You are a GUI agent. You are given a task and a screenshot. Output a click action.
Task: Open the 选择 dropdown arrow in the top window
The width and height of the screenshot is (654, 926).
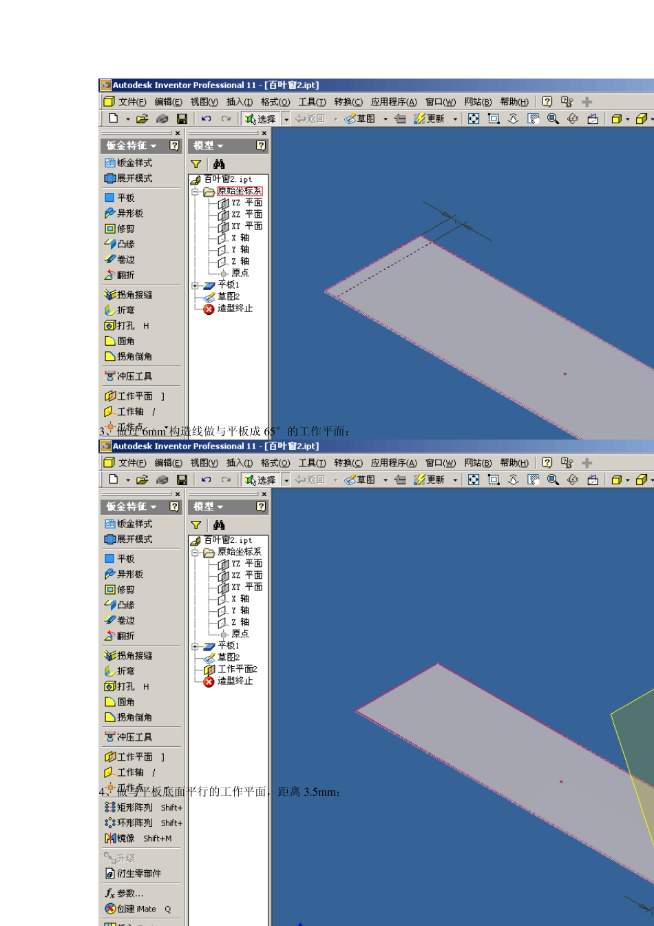286,119
